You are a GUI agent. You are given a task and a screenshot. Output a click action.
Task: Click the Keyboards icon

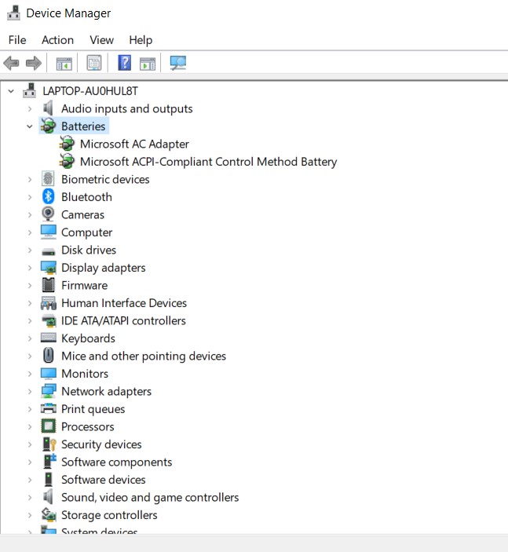coord(48,338)
